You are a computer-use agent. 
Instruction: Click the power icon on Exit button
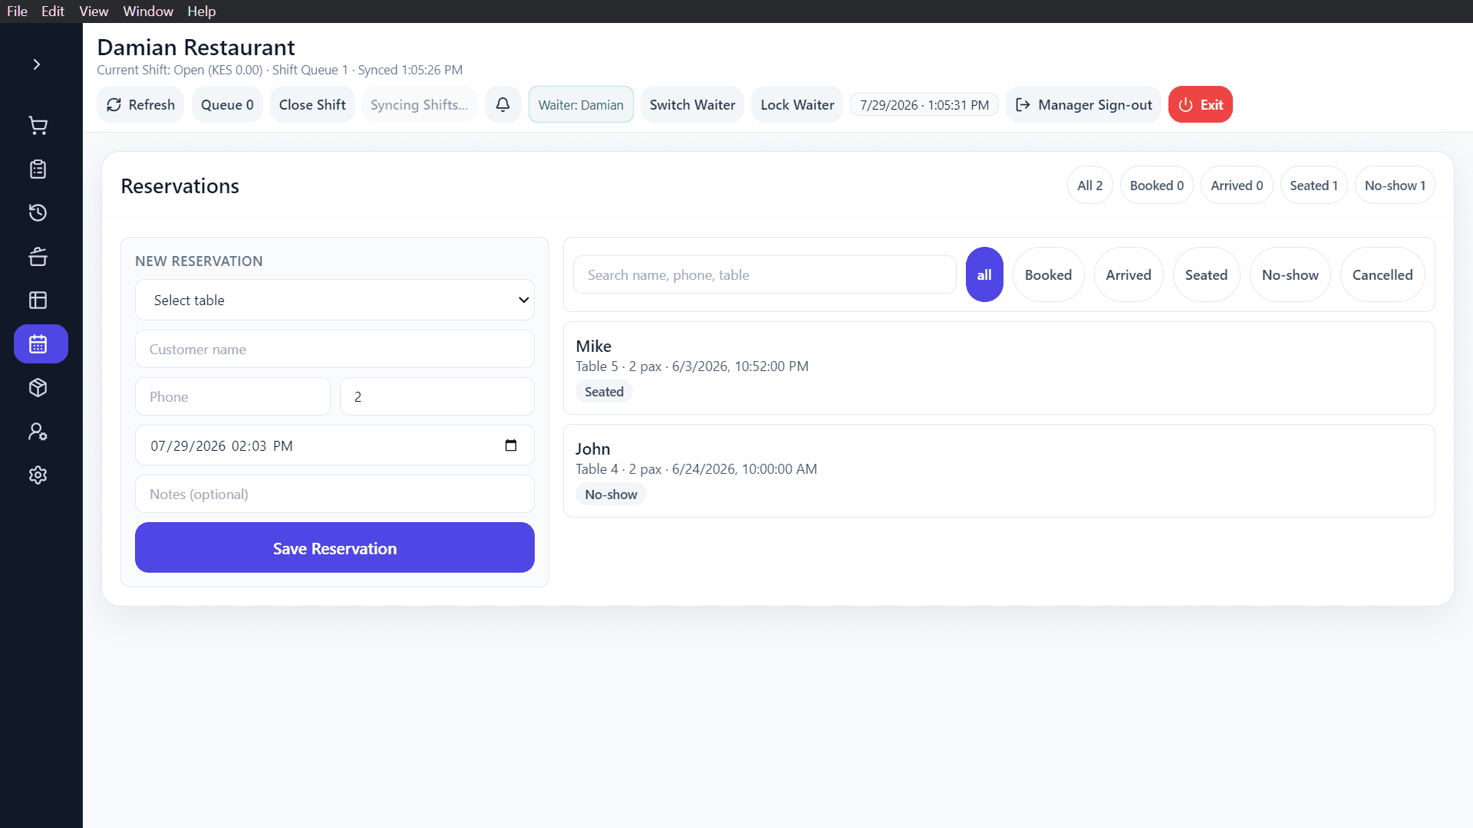click(1185, 105)
